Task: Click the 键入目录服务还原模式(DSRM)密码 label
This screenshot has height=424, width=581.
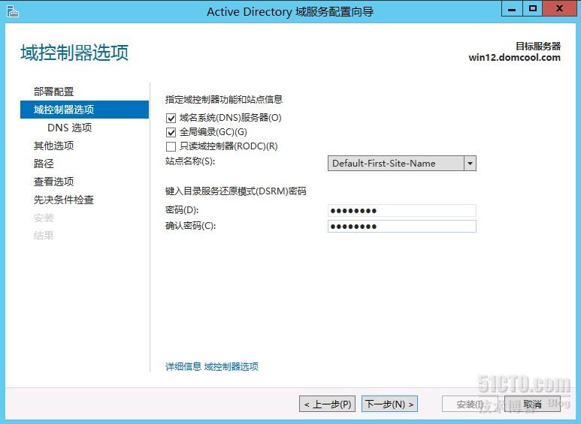Action: [x=236, y=191]
